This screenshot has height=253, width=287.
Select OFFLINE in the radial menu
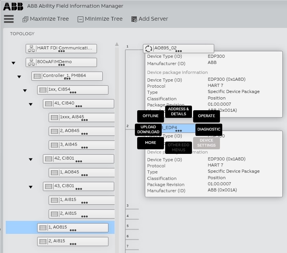[x=151, y=116]
